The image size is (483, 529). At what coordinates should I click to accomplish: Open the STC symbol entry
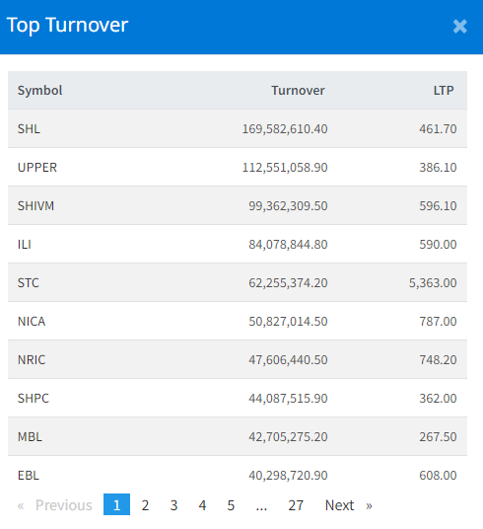pyautogui.click(x=29, y=282)
